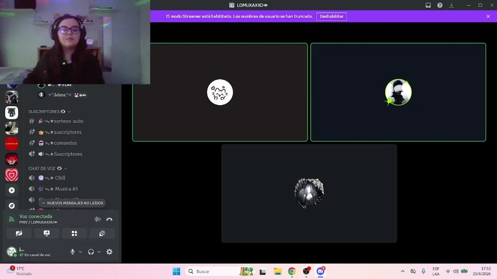Image resolution: width=497 pixels, height=279 pixels.
Task: Jump to NUEVOS MENSAJES NO LEÍDOS
Action: pos(72,203)
